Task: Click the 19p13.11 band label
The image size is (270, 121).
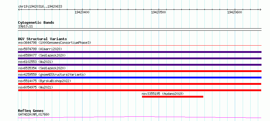Action: click(x=25, y=26)
